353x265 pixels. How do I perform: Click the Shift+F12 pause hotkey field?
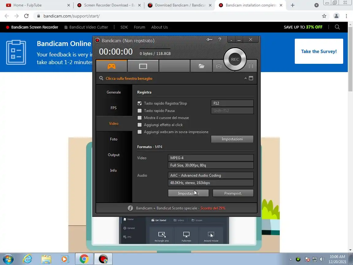232,111
